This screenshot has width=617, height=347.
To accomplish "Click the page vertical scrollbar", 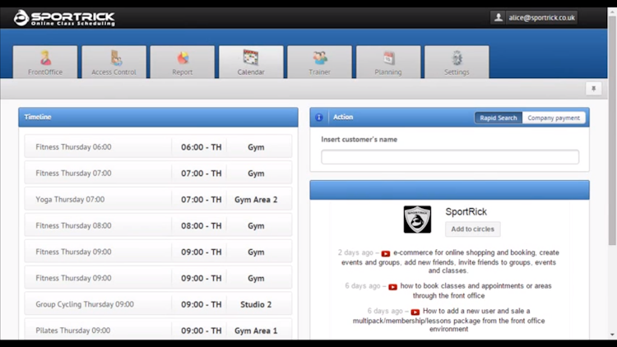I will (612, 131).
